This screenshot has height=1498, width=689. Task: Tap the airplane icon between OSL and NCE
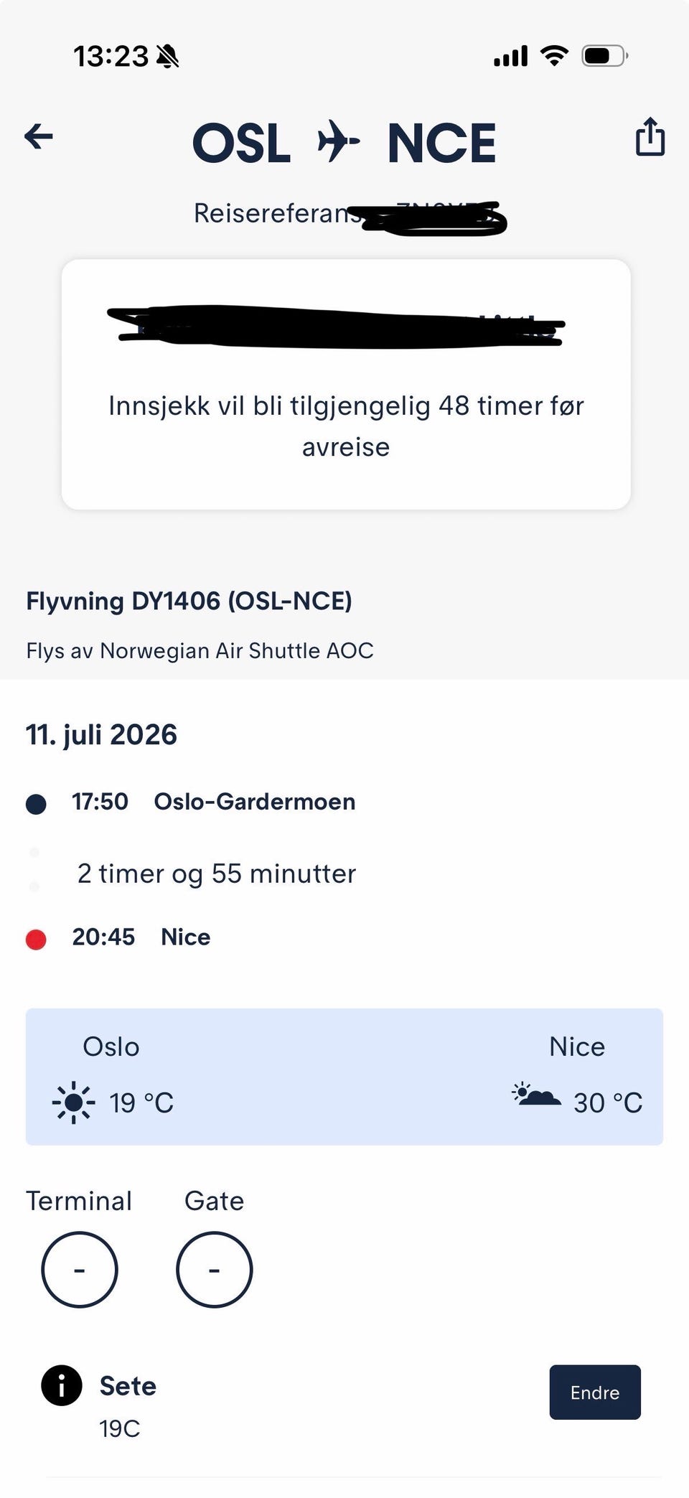pyautogui.click(x=338, y=141)
